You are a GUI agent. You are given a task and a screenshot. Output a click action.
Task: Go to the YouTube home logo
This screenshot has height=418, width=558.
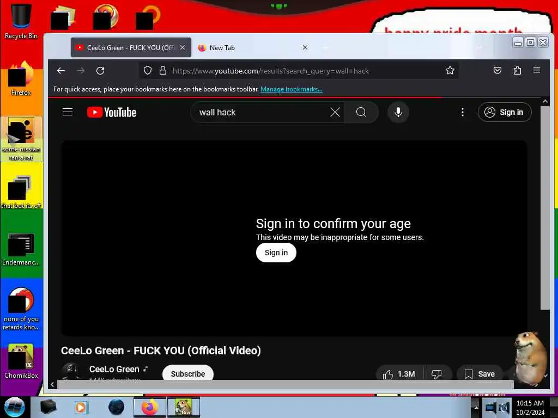(112, 112)
